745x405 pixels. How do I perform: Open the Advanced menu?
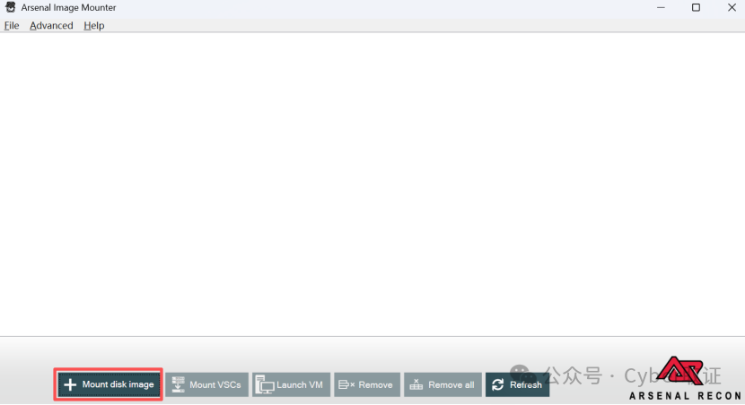coord(51,26)
